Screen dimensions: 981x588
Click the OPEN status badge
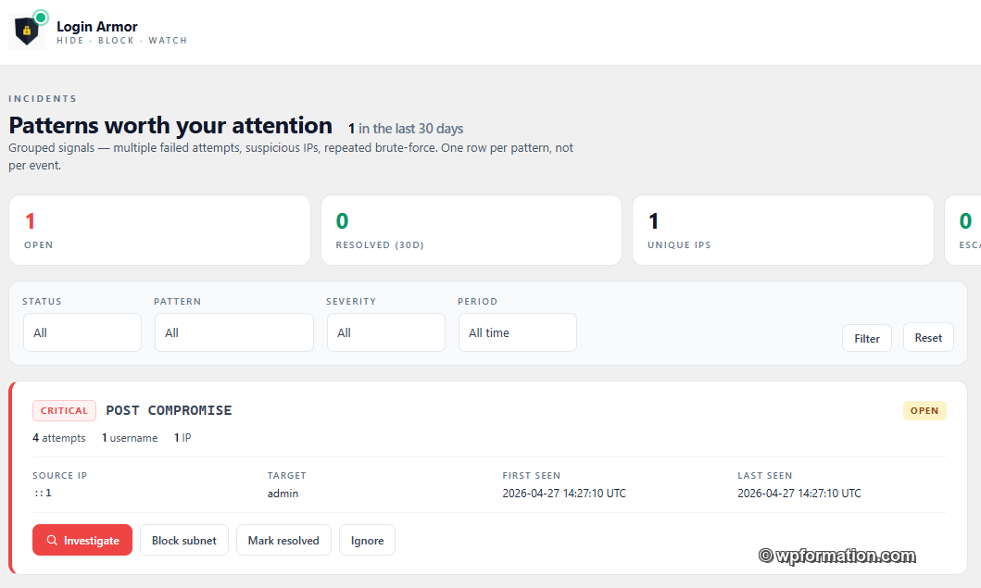924,410
